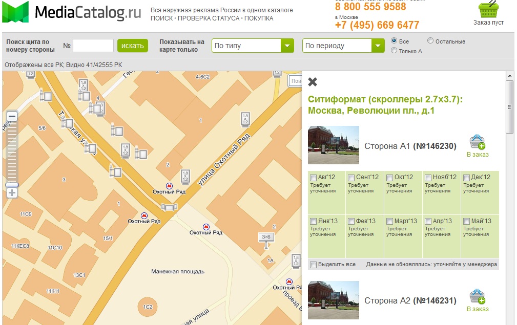
Task: Click the Заказ пуст basket label
Action: (488, 23)
